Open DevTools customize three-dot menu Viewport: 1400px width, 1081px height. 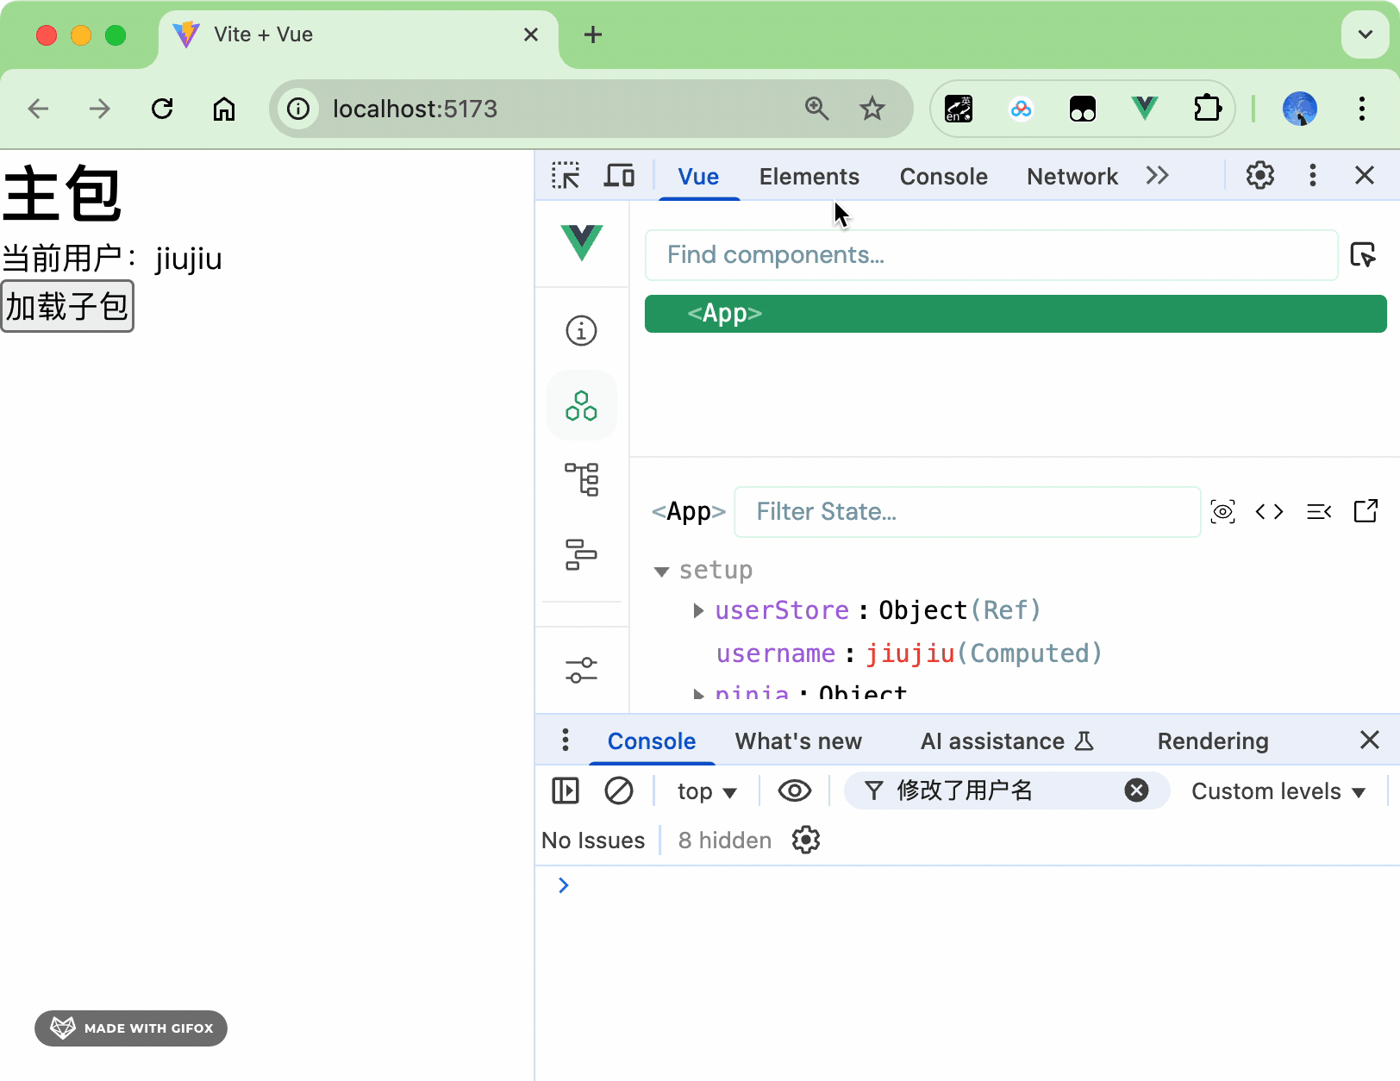click(1313, 176)
